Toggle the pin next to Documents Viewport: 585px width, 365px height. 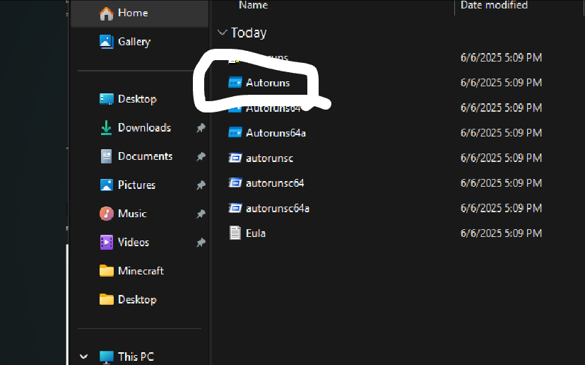(x=201, y=156)
